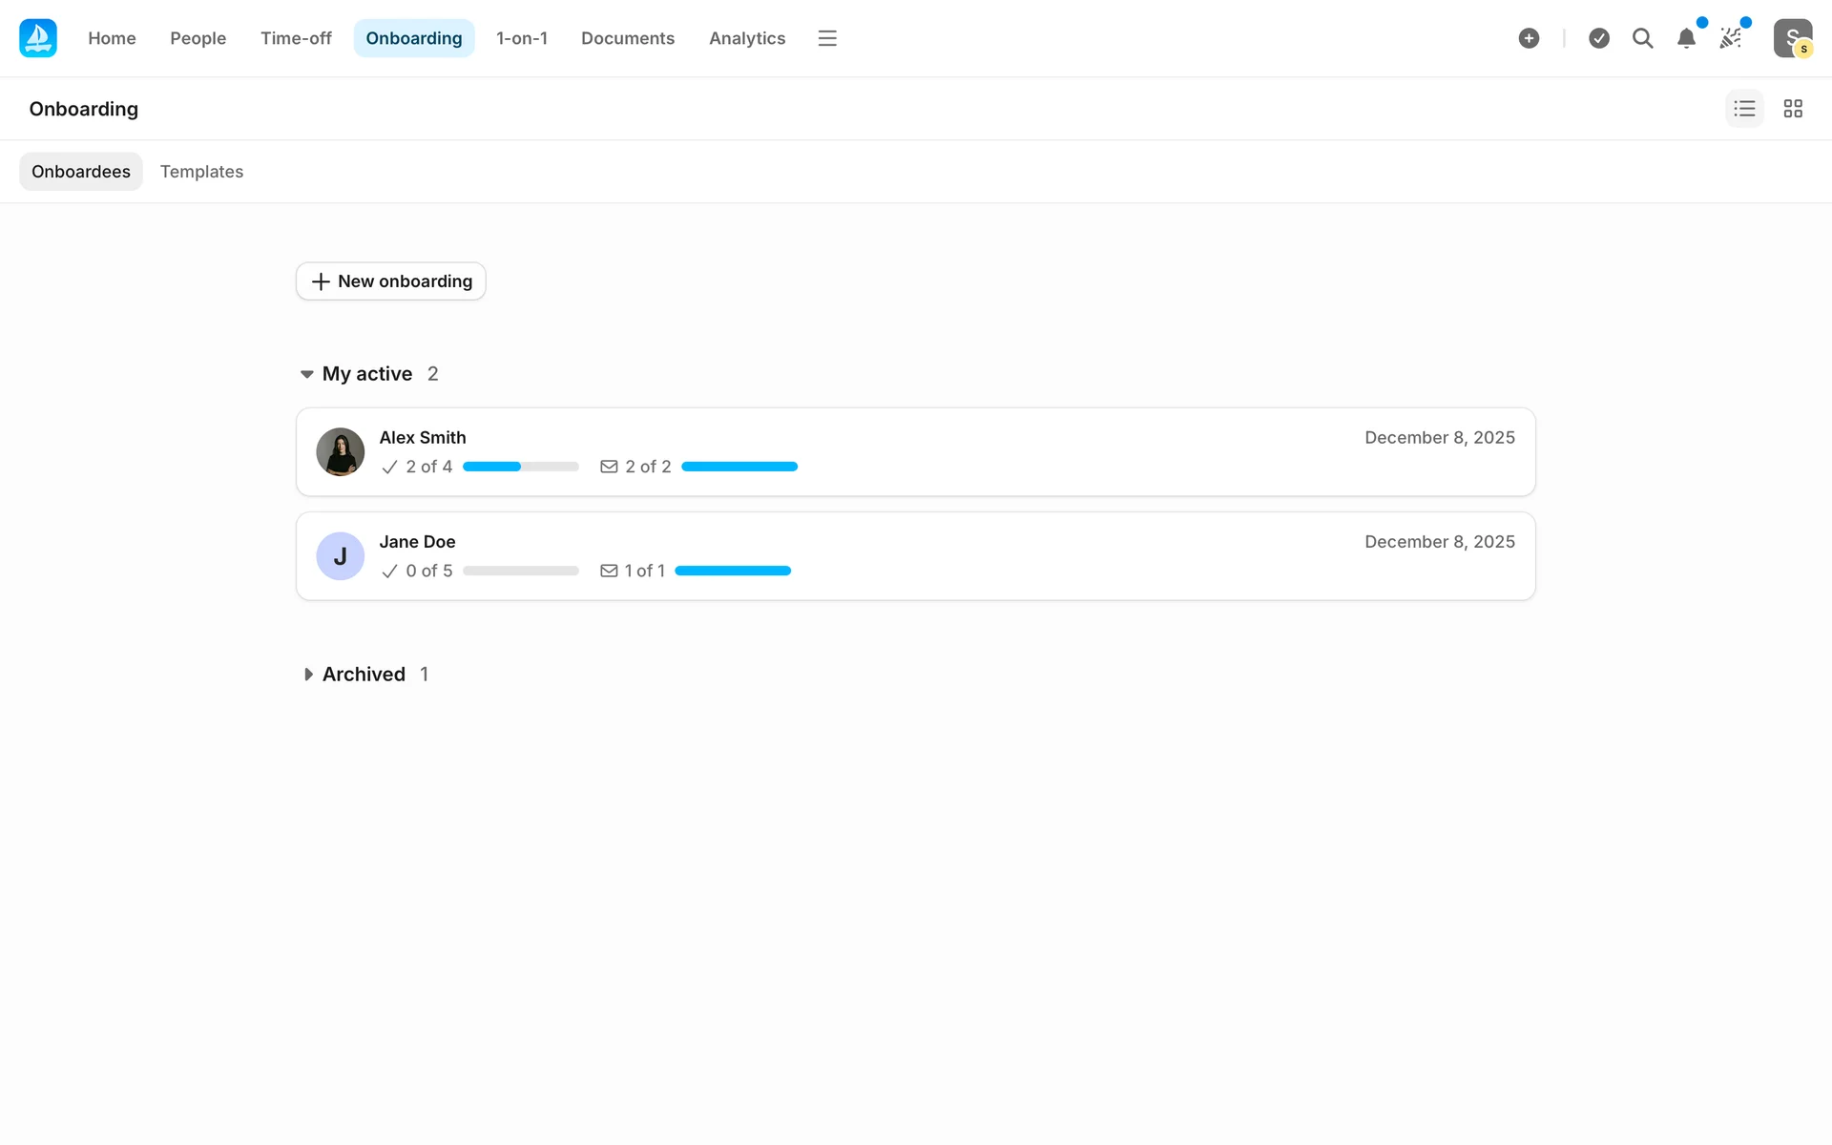Click the sailboat app logo
The width and height of the screenshot is (1832, 1145).
38,38
